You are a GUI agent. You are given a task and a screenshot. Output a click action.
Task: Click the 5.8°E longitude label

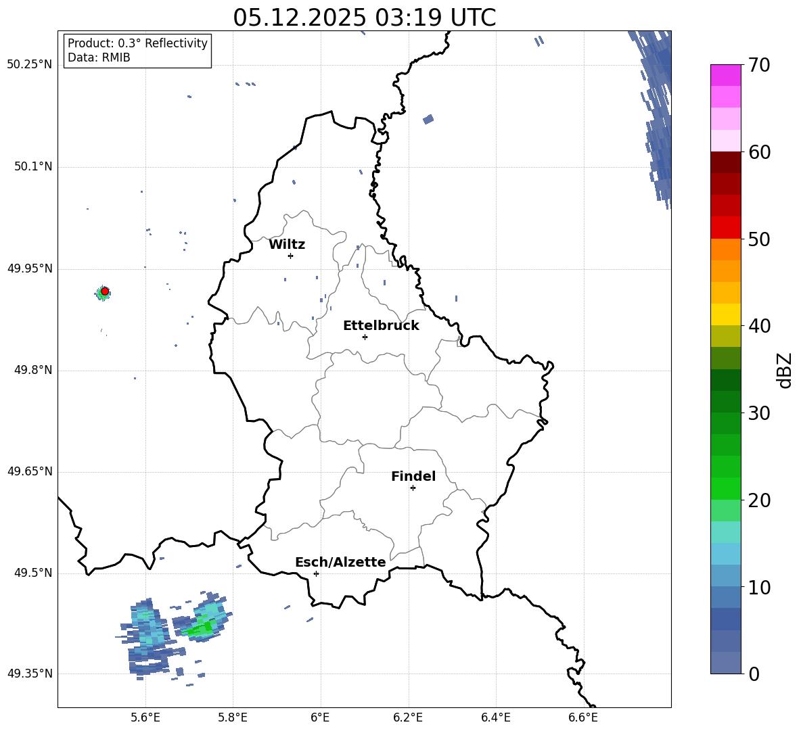pos(233,718)
